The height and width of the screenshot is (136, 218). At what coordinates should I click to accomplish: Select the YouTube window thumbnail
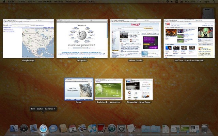pos(189,38)
